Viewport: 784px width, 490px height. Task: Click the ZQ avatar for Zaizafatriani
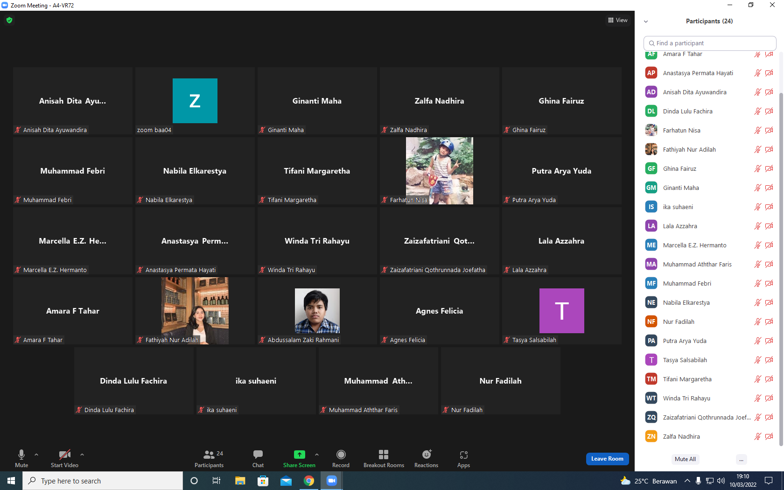[x=651, y=417]
